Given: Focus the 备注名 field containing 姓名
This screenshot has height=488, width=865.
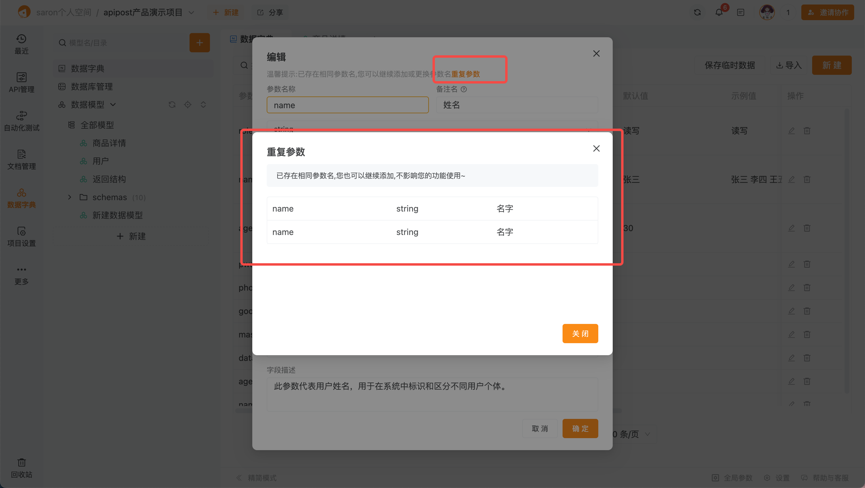Looking at the screenshot, I should tap(517, 105).
